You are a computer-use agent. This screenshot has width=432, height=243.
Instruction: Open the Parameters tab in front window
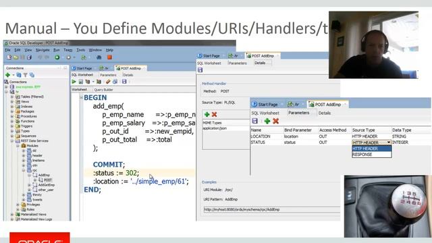click(298, 113)
